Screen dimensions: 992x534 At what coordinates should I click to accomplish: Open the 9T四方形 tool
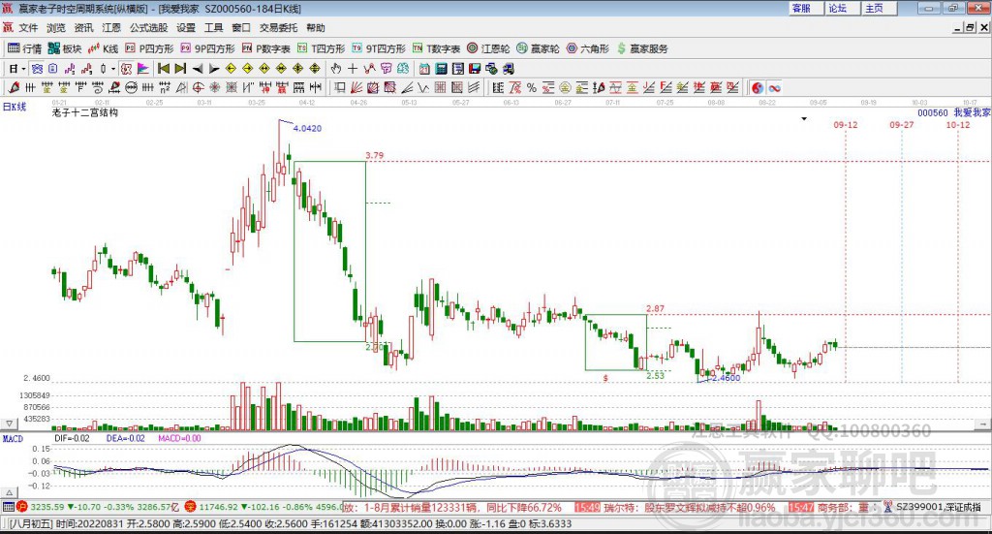click(379, 48)
